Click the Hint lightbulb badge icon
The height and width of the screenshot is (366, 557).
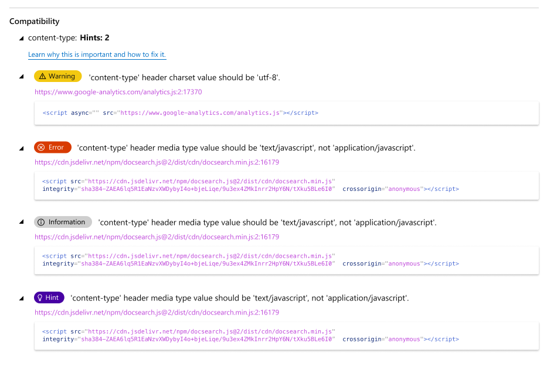pyautogui.click(x=49, y=297)
